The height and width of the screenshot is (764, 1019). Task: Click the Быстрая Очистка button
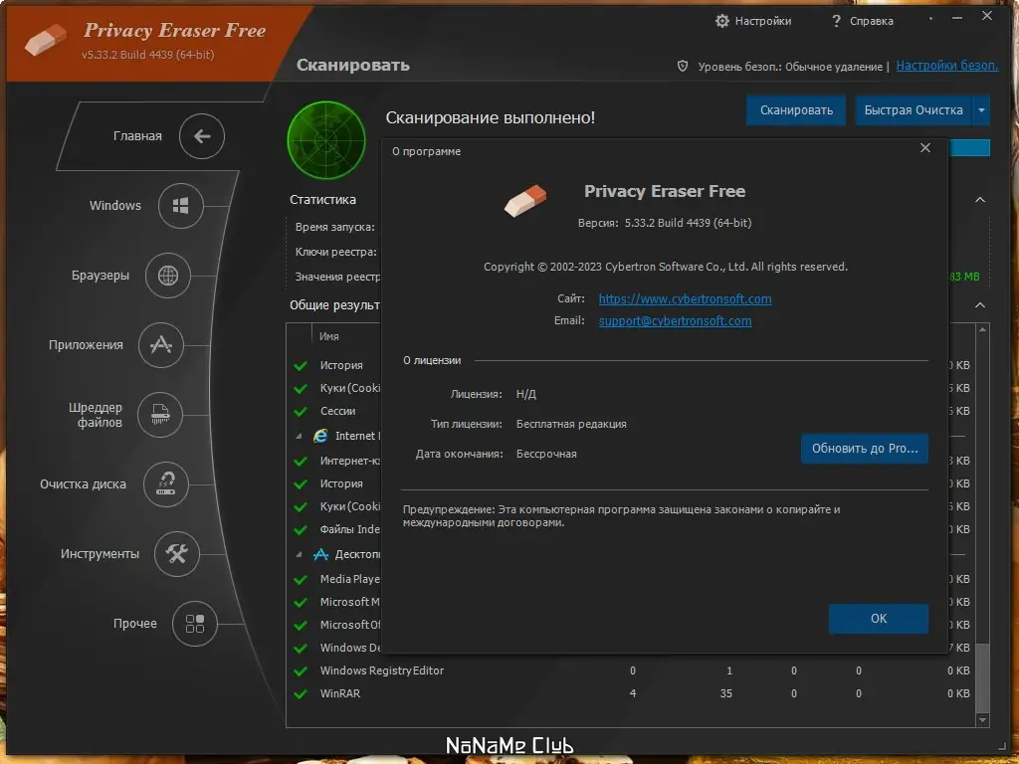[x=914, y=110]
